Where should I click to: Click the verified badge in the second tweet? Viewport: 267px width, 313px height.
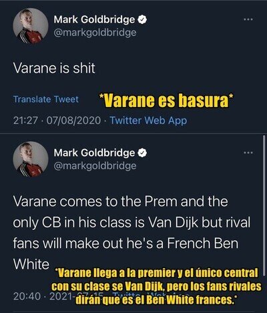tap(142, 153)
